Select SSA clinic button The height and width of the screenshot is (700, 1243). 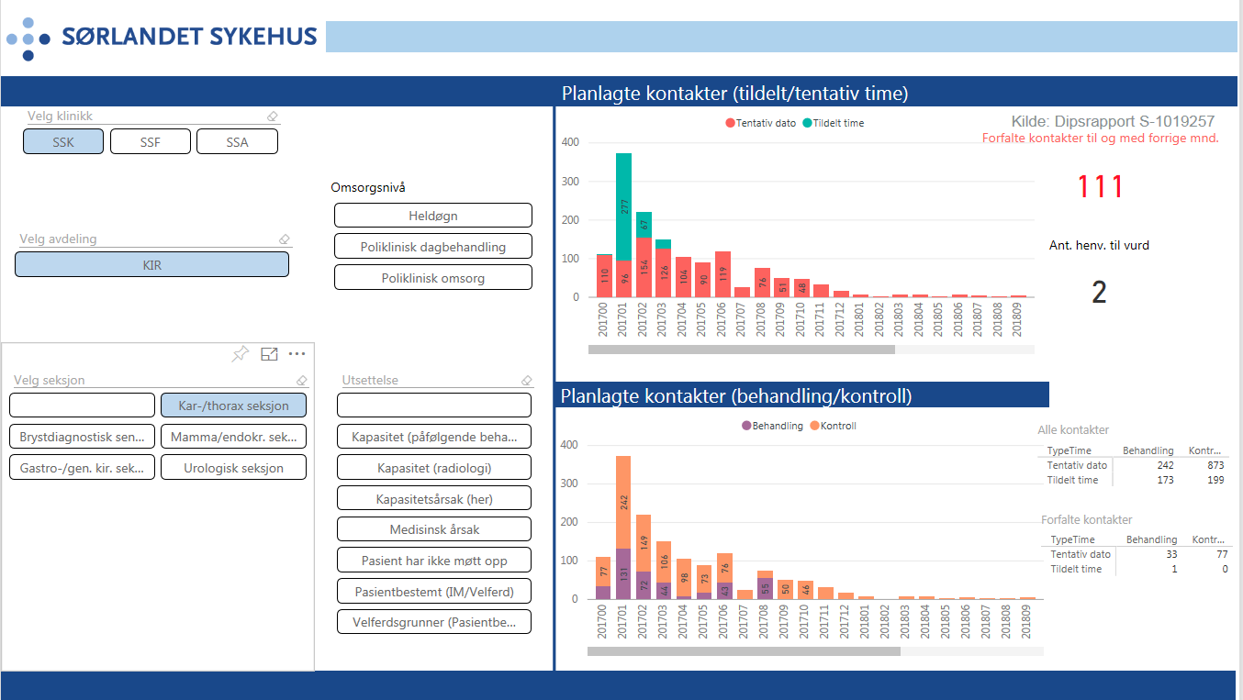(x=238, y=141)
